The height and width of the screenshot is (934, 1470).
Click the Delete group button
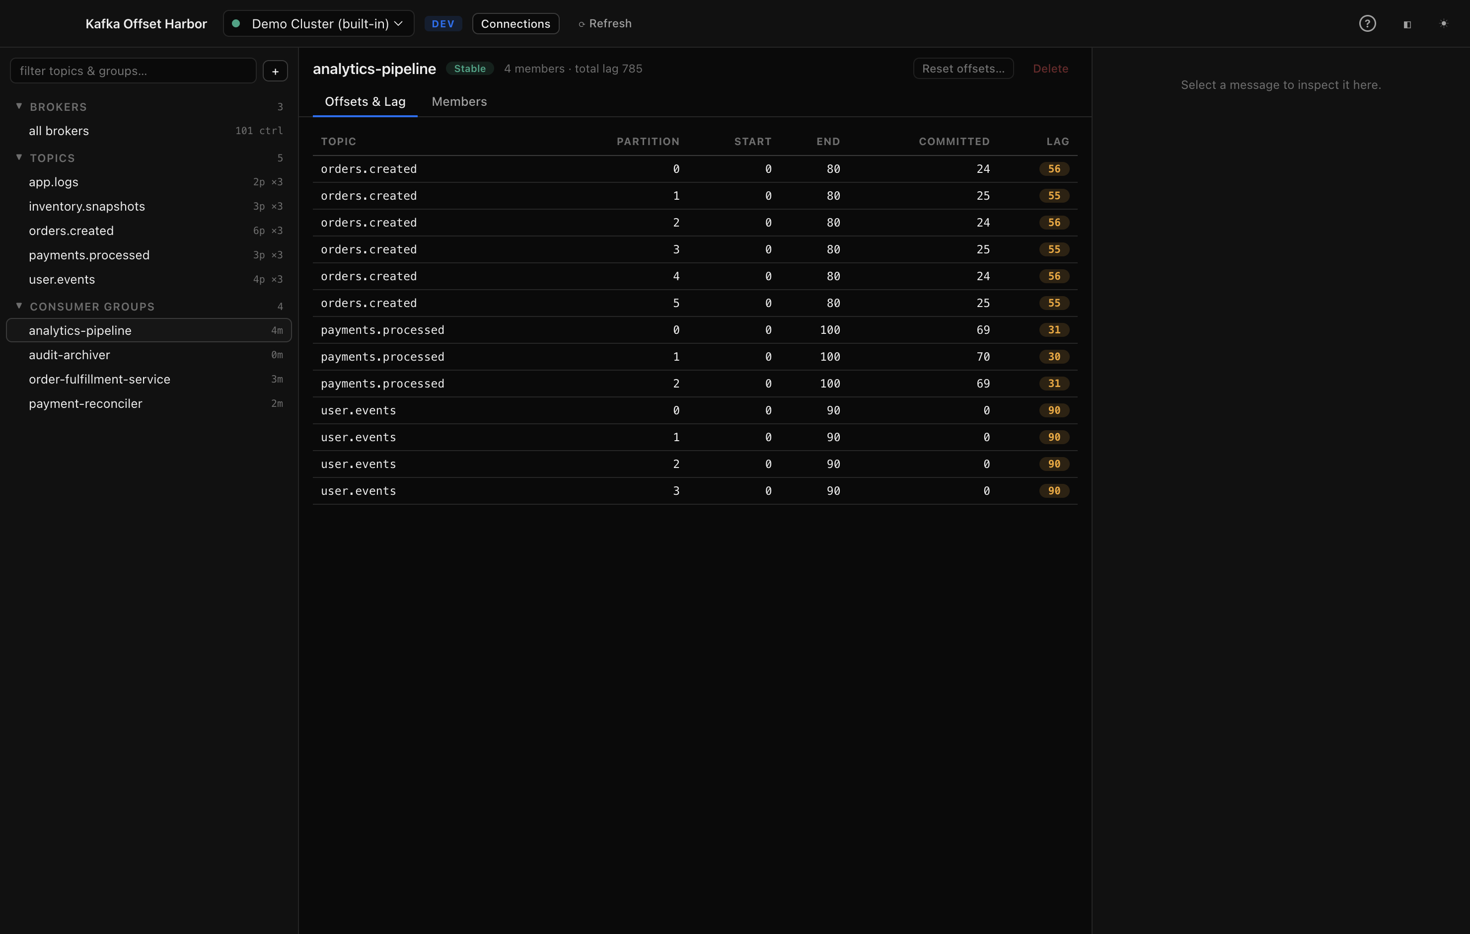coord(1051,69)
